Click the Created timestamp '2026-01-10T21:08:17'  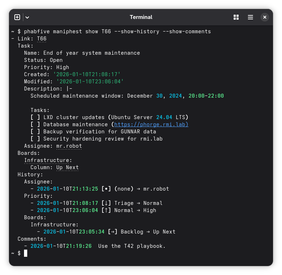pyautogui.click(x=87, y=74)
